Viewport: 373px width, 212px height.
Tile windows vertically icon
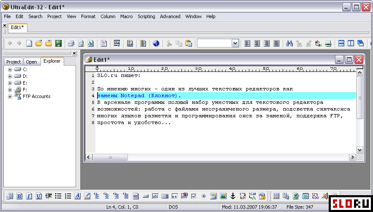coord(351,43)
